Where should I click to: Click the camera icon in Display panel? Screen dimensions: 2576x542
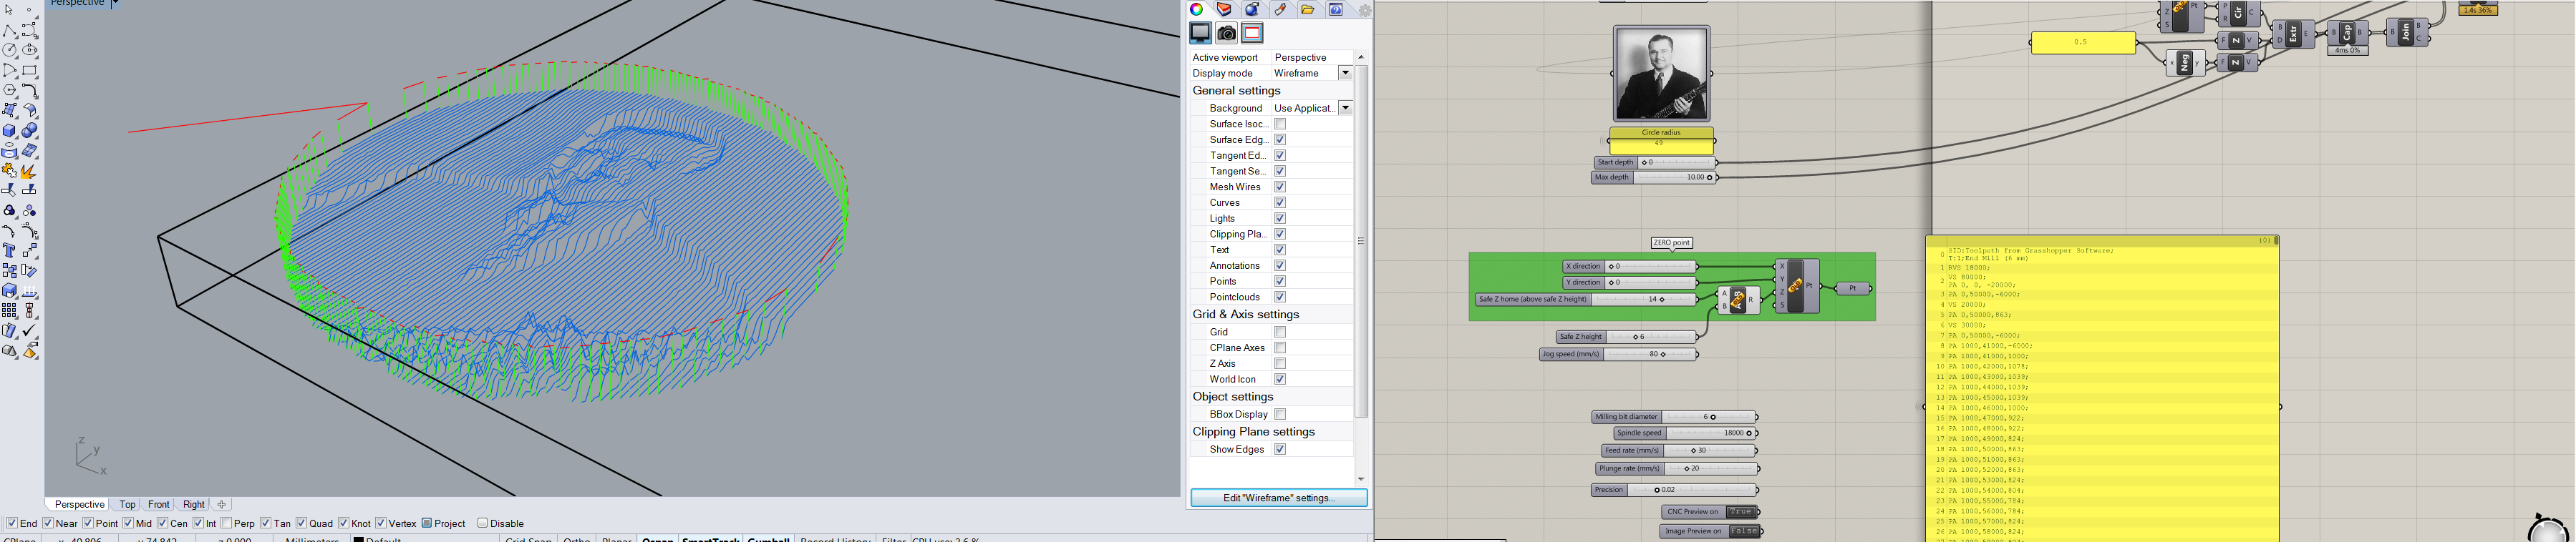(1226, 33)
